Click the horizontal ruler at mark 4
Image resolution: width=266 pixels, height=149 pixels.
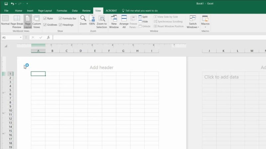(x=112, y=45)
